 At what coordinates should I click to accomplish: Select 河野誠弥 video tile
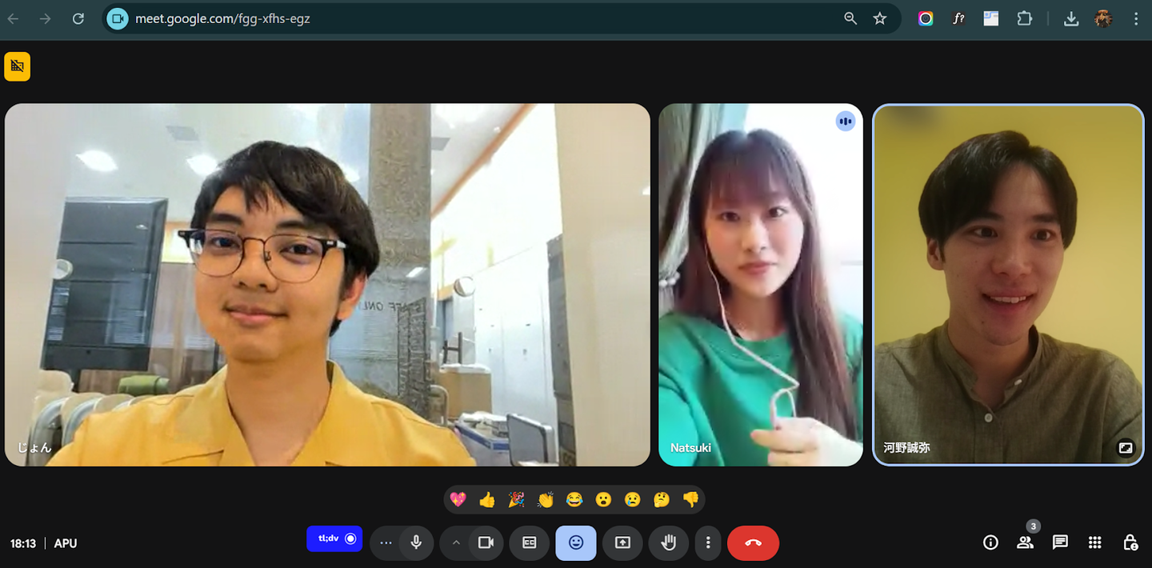tap(1008, 285)
